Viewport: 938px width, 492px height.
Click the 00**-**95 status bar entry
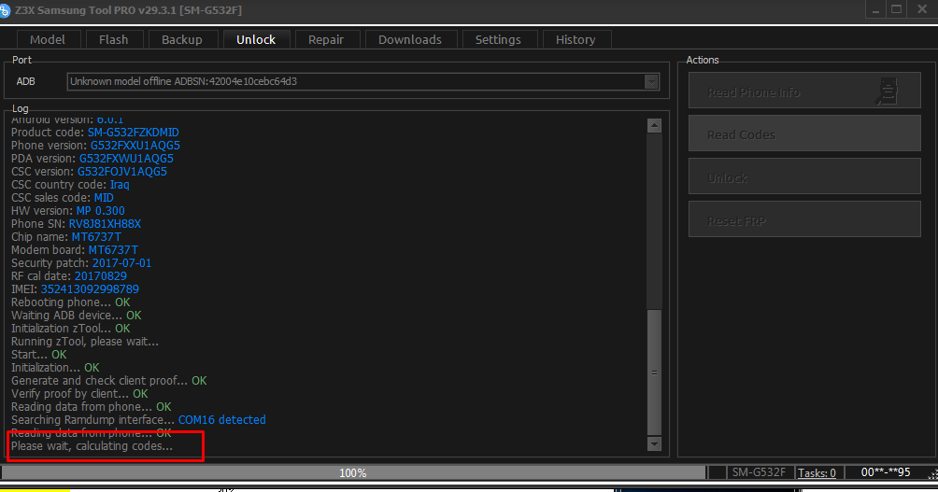(x=886, y=472)
